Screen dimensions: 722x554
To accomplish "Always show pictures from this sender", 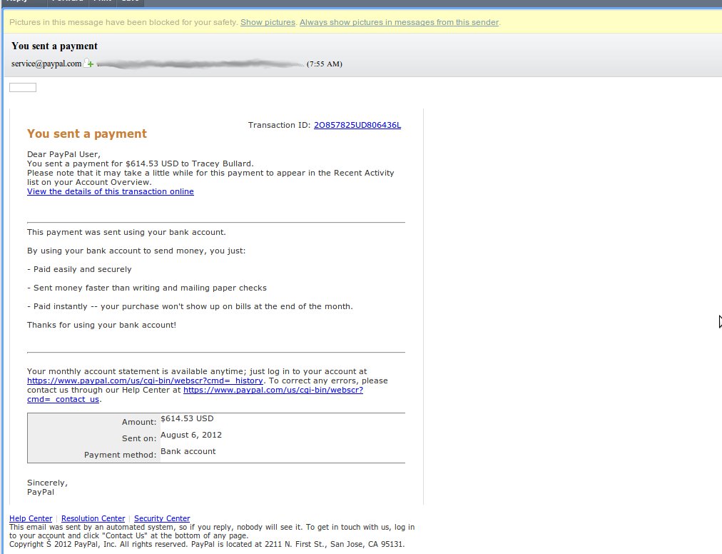I will tap(399, 22).
